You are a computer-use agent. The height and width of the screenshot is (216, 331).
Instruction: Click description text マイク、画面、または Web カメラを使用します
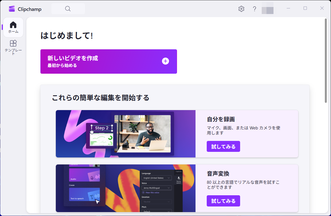tap(243, 131)
